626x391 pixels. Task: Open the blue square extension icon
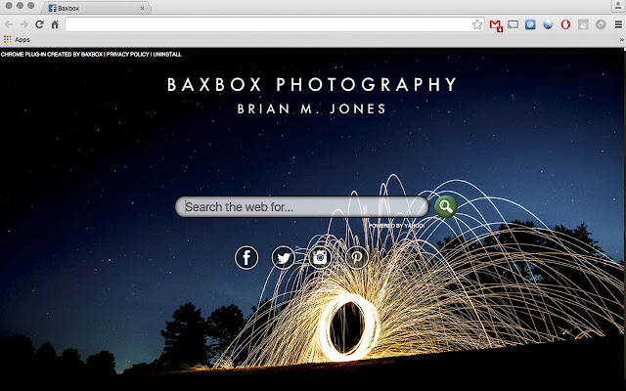pos(530,24)
